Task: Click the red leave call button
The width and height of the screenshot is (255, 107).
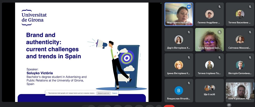Action: (x=169, y=106)
